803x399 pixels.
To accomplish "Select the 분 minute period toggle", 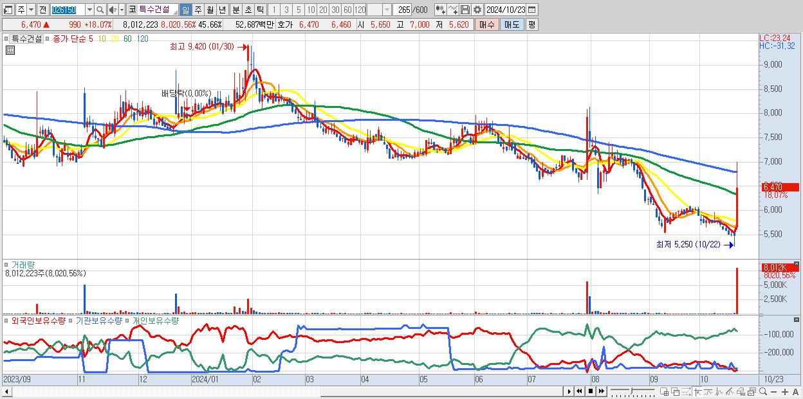I will pos(235,10).
